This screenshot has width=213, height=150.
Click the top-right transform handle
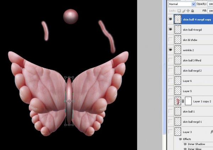tap(73, 77)
